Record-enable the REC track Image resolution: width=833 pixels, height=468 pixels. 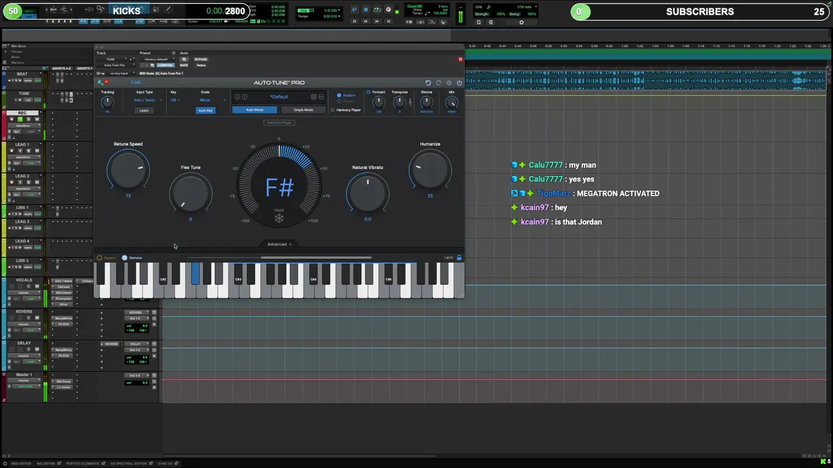point(12,120)
